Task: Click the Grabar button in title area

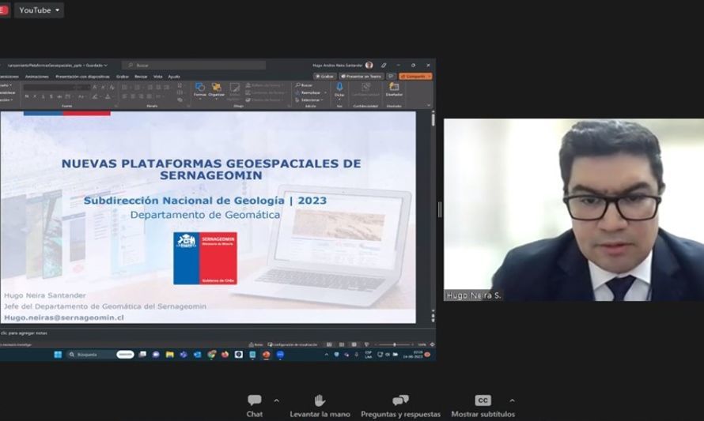Action: (x=324, y=76)
